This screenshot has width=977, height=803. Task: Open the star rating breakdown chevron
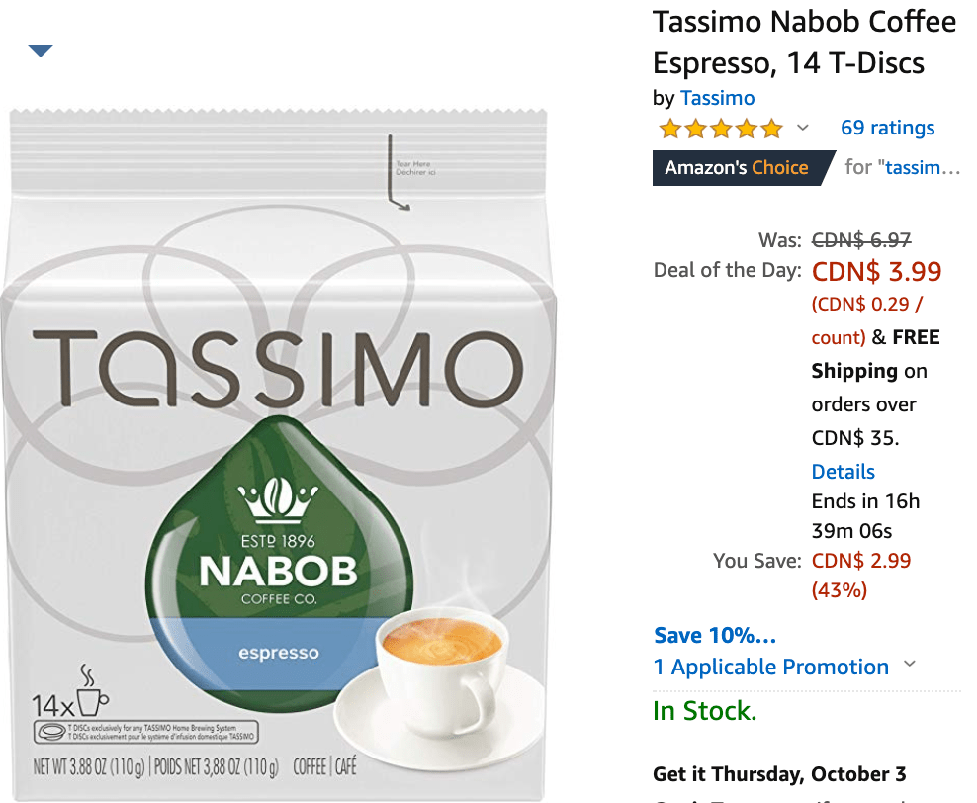tap(803, 128)
